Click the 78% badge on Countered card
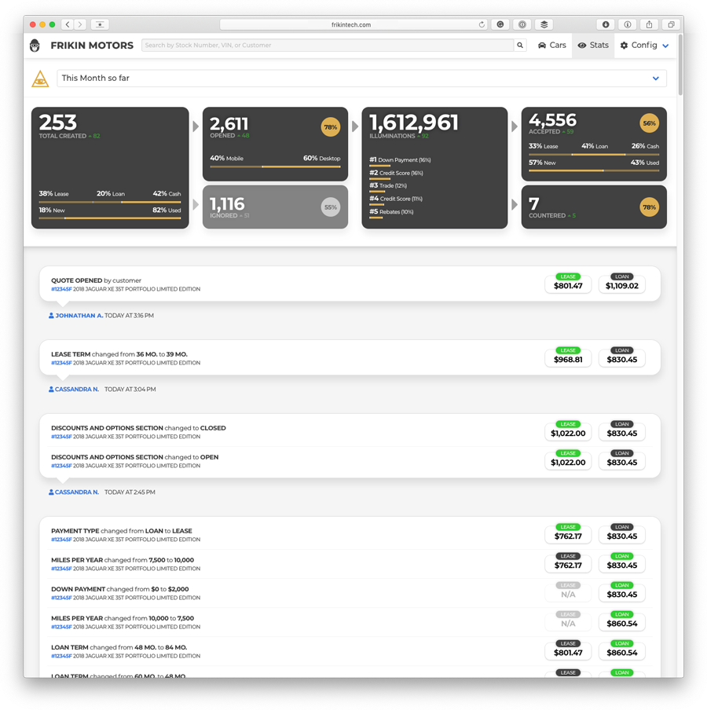The width and height of the screenshot is (707, 710). pyautogui.click(x=649, y=207)
